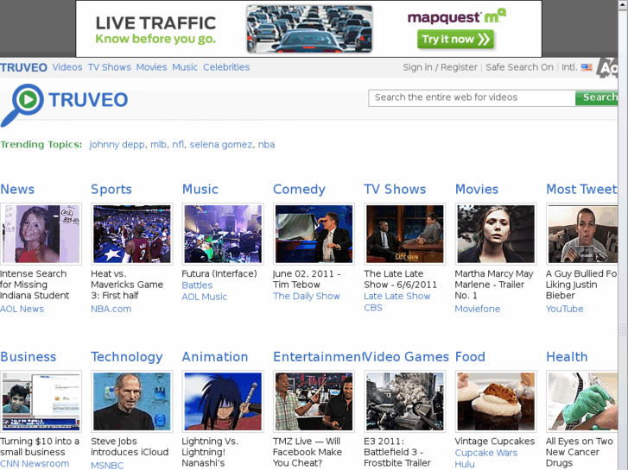Open the Videos navigation link
The image size is (628, 470).
pos(67,67)
